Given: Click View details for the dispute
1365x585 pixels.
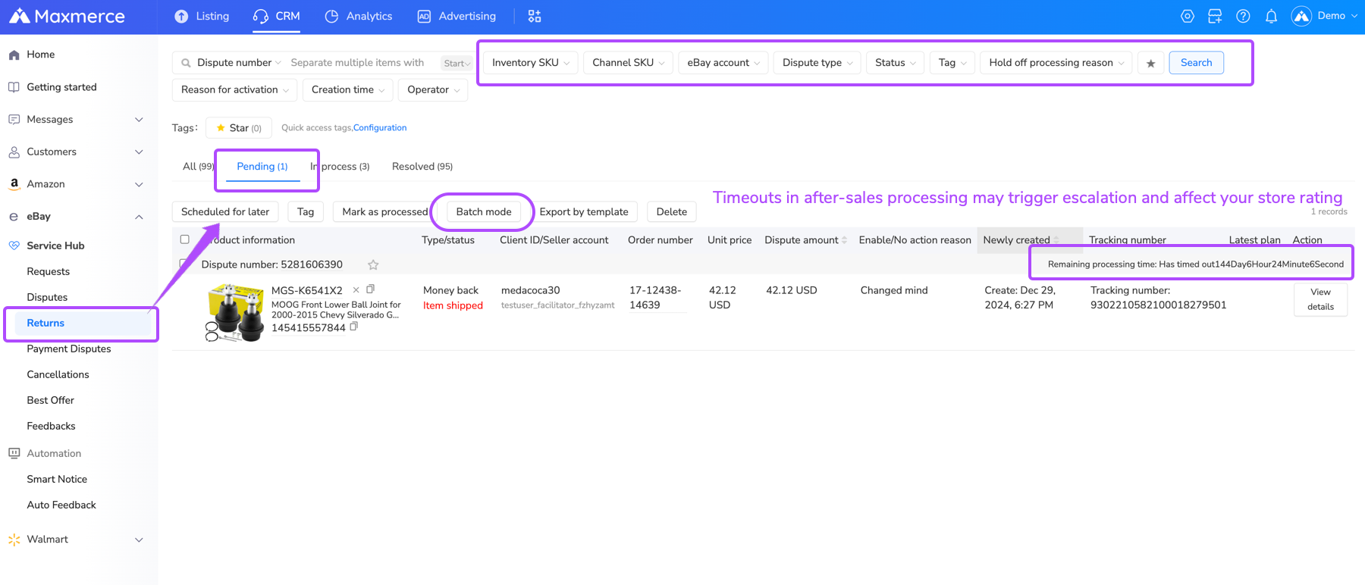Looking at the screenshot, I should click(1320, 299).
